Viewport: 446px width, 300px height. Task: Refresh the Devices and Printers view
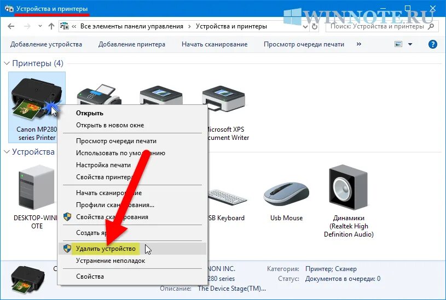click(314, 26)
